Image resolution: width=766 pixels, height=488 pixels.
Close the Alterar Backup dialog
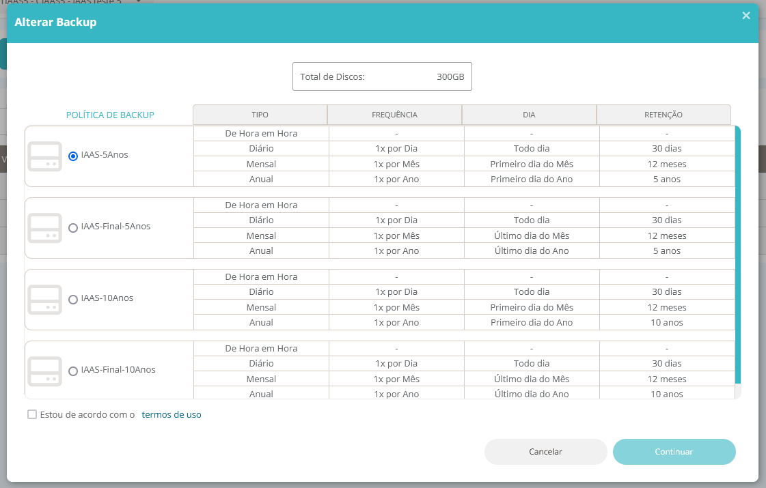pyautogui.click(x=746, y=16)
